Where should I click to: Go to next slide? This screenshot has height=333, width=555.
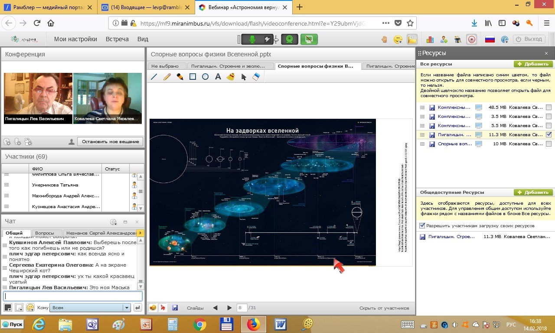[x=229, y=308]
